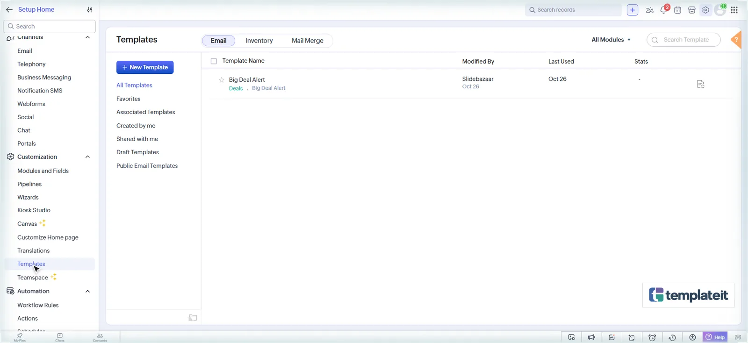The height and width of the screenshot is (343, 748).
Task: Favorite the Big Deal Alert template star
Action: 222,80
